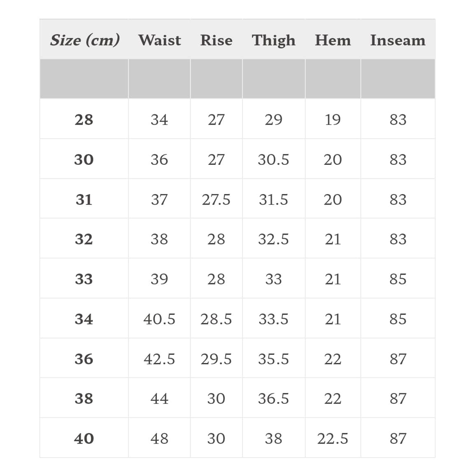463x474 pixels.
Task: Select the size 32 row label
Action: point(84,239)
